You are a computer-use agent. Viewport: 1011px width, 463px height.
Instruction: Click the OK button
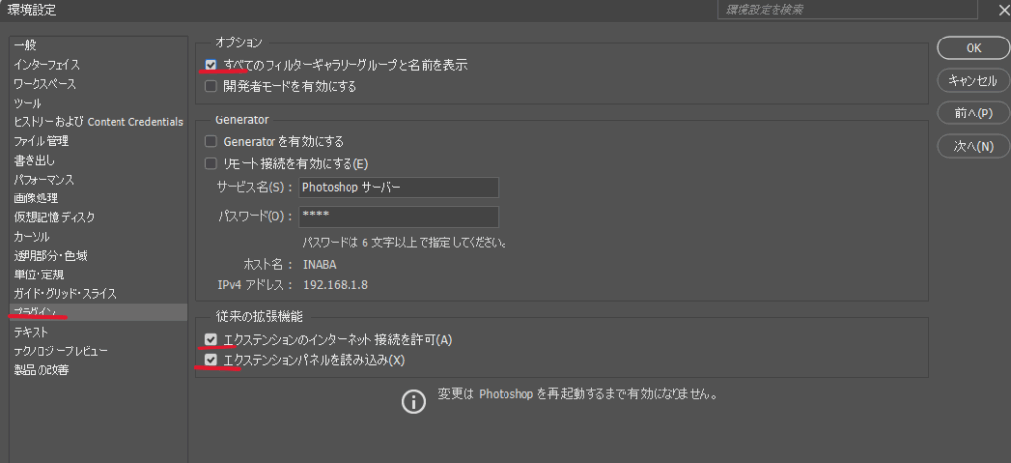click(972, 48)
